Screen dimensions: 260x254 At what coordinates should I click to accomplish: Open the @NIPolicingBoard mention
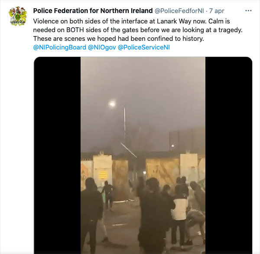point(60,47)
